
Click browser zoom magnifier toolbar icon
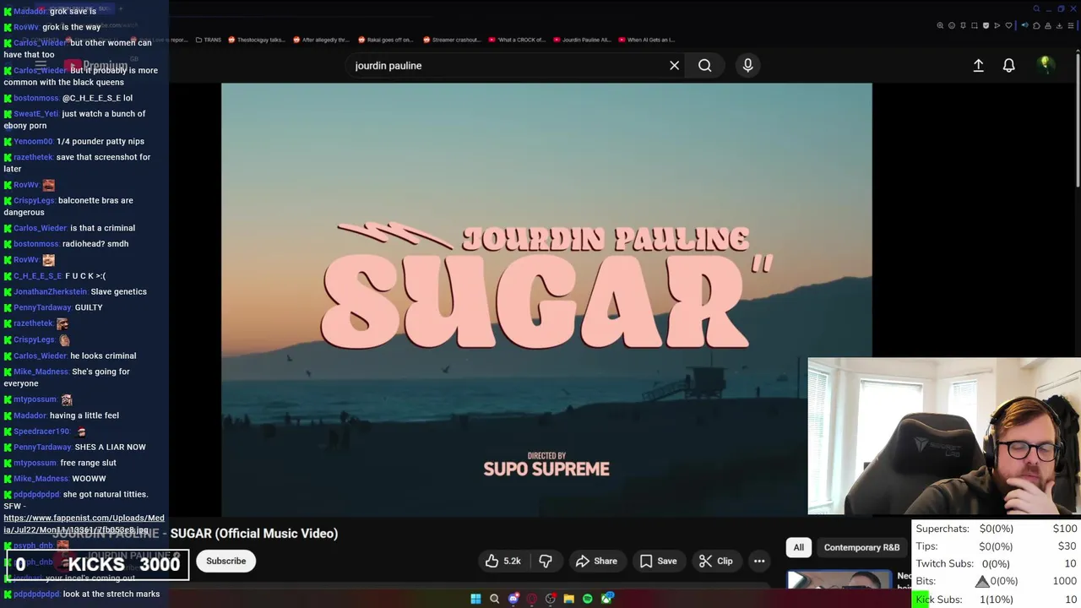click(x=940, y=25)
